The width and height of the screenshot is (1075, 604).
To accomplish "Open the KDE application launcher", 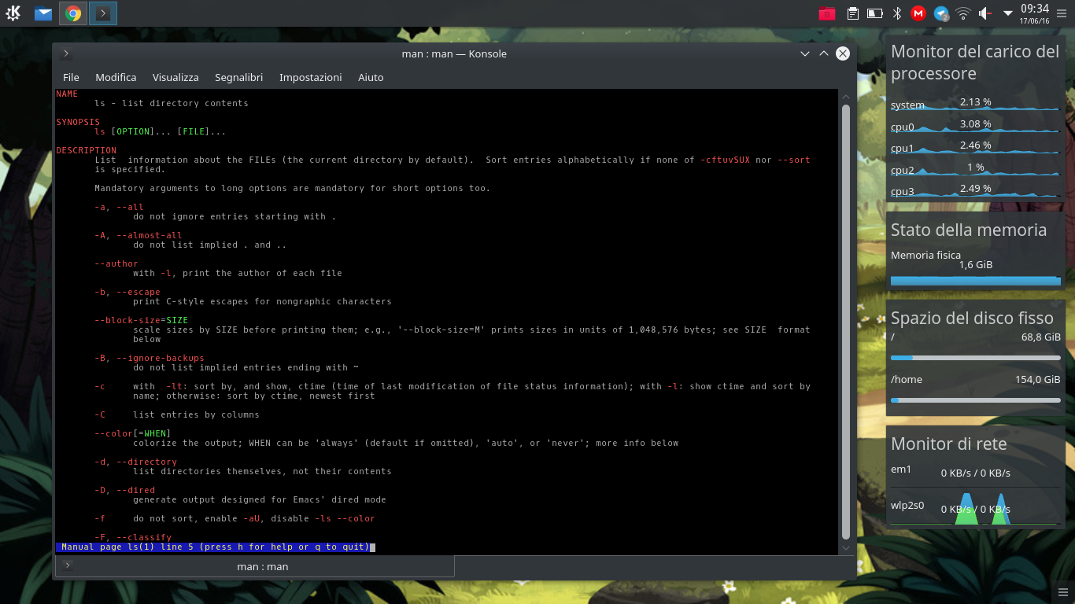I will coord(13,13).
